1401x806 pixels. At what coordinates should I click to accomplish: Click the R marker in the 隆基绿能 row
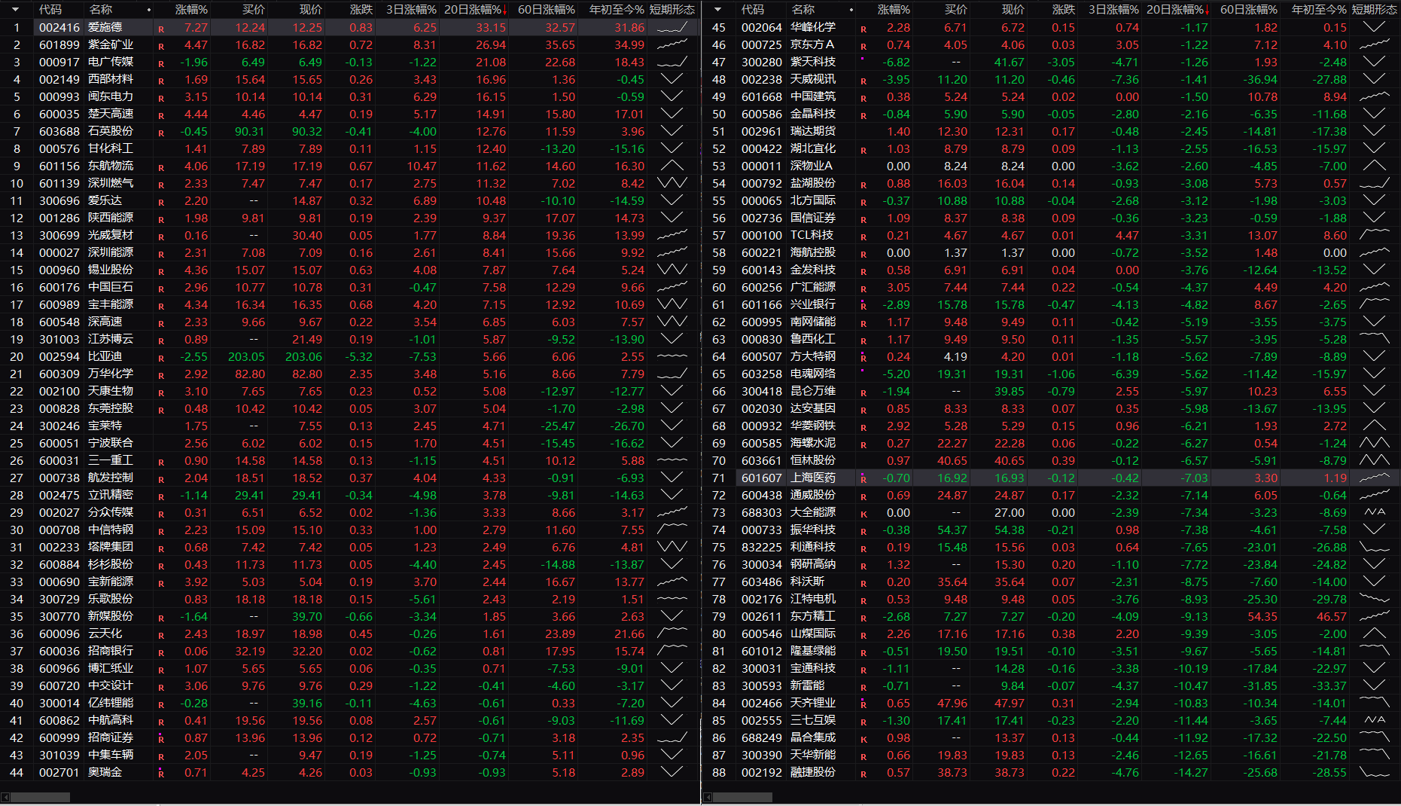(x=863, y=652)
